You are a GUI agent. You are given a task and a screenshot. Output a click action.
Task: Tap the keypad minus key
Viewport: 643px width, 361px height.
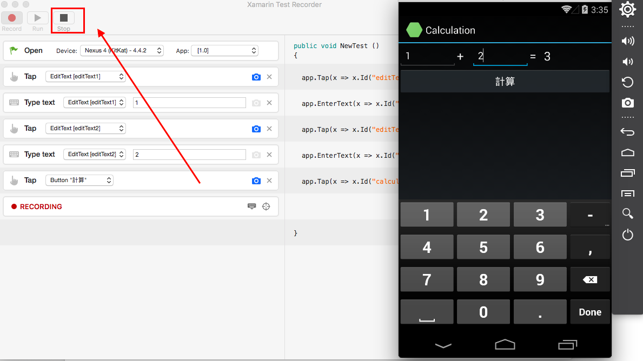590,215
